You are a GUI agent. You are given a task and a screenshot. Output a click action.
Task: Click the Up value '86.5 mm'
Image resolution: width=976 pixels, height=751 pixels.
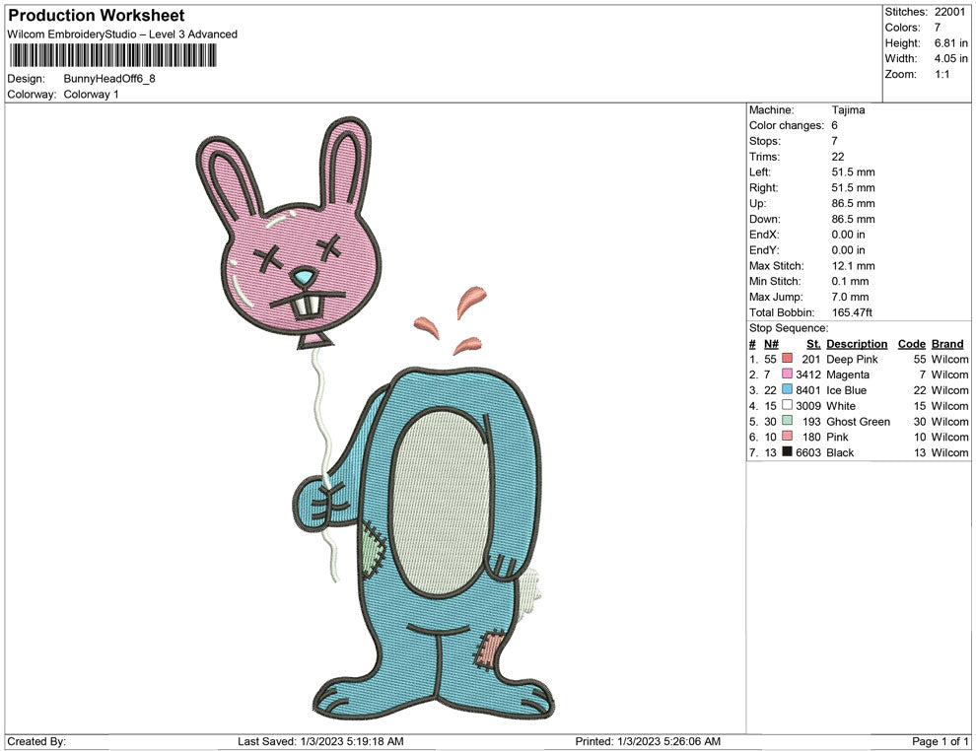pyautogui.click(x=854, y=203)
